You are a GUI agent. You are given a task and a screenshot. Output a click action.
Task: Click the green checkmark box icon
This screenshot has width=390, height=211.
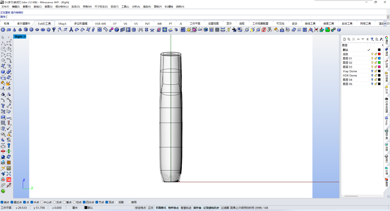(x=165, y=30)
